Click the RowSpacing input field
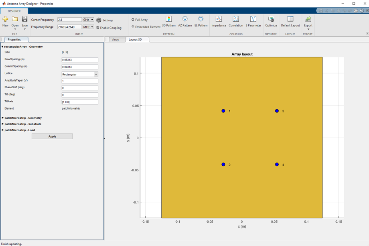Image resolution: width=369 pixels, height=246 pixels. click(80, 60)
